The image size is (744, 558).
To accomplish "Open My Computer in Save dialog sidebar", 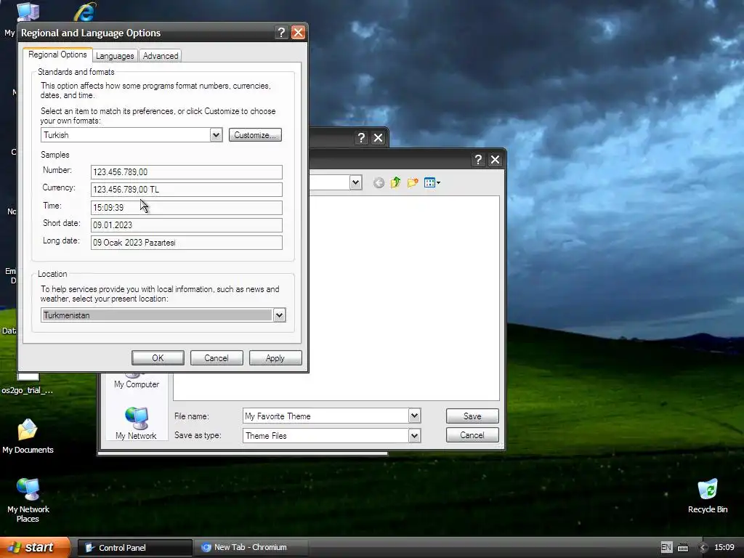I will (137, 381).
